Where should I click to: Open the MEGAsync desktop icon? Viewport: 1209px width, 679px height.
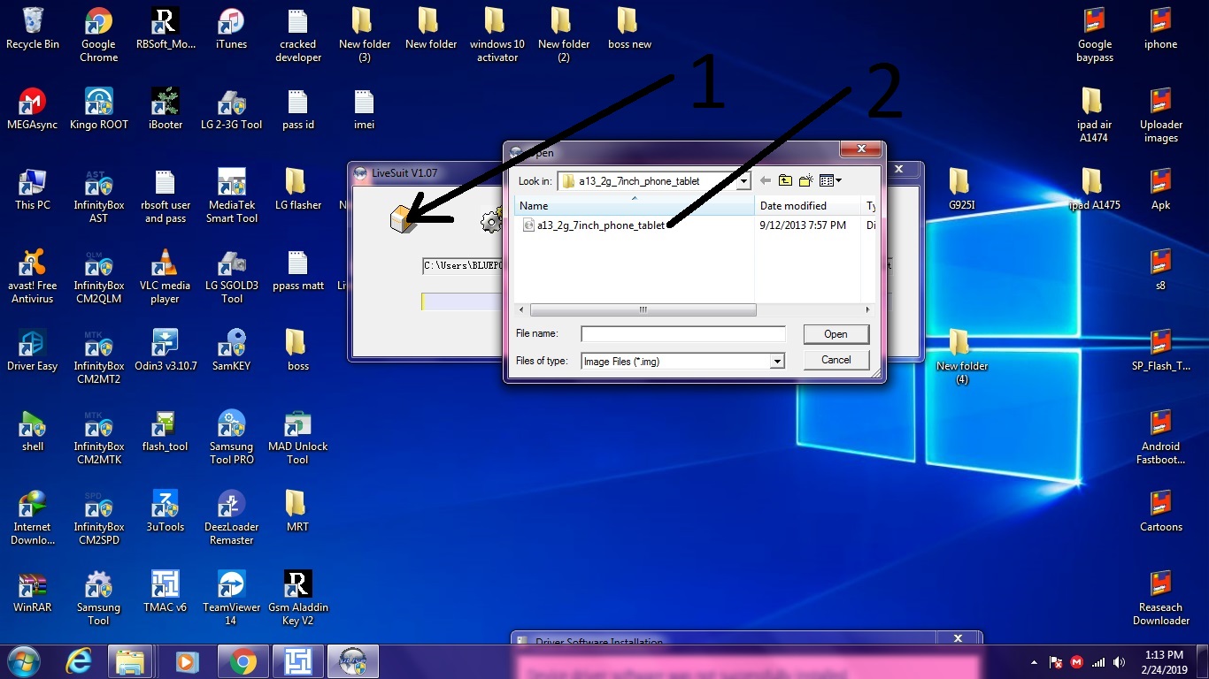[x=33, y=109]
